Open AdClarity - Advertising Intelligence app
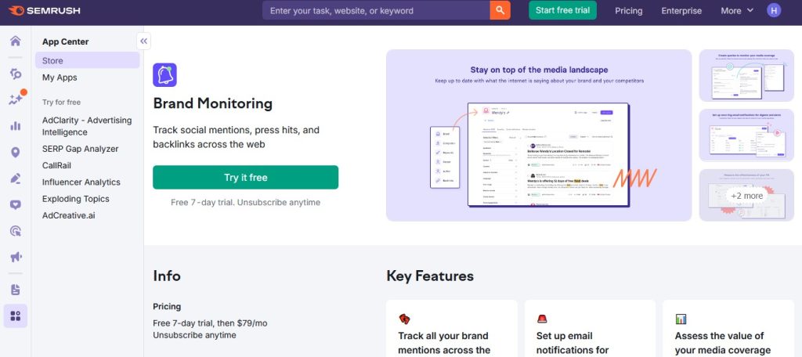This screenshot has width=802, height=357. [87, 126]
